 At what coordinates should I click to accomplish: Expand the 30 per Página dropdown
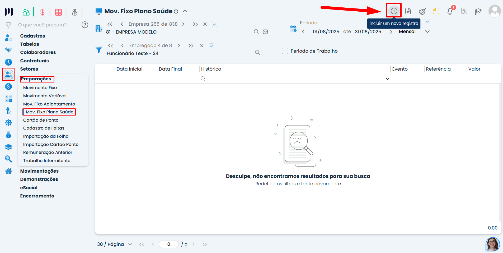click(130, 244)
